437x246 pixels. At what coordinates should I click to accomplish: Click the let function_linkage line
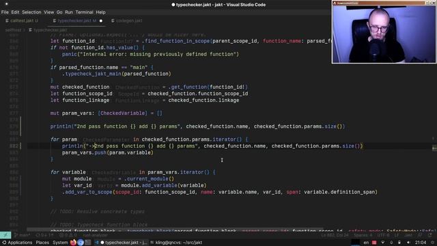pyautogui.click(x=145, y=100)
